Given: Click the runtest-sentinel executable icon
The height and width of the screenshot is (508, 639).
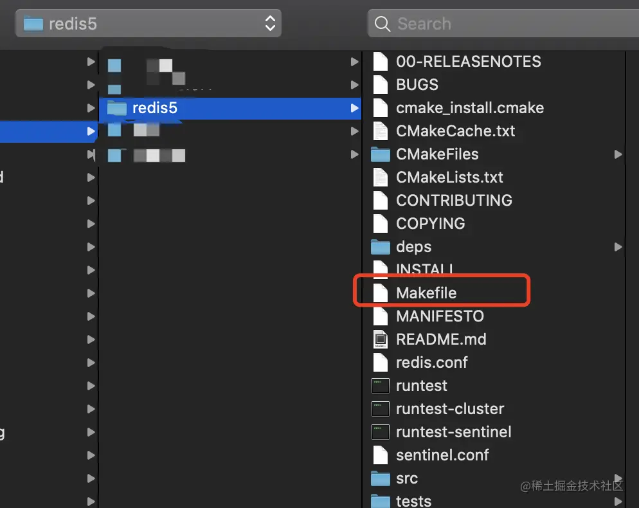Looking at the screenshot, I should [381, 432].
